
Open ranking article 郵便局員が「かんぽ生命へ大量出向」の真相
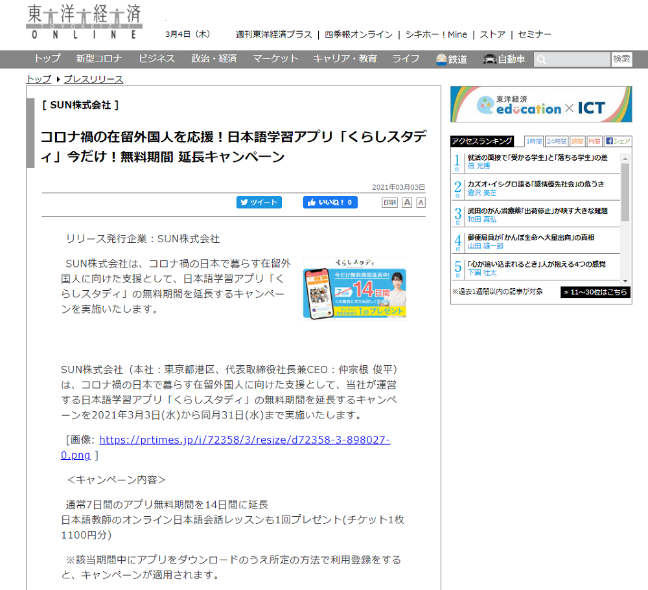click(x=531, y=238)
